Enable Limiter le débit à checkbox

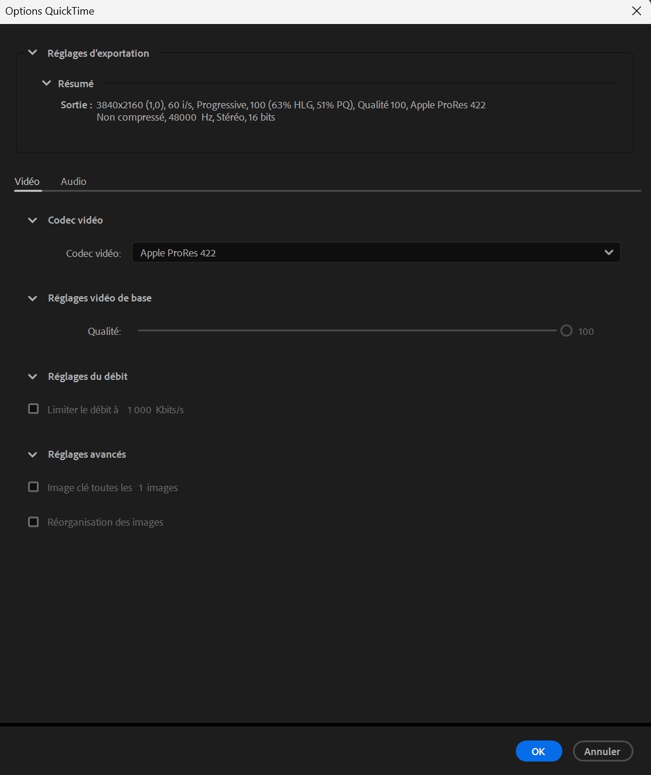pyautogui.click(x=33, y=409)
